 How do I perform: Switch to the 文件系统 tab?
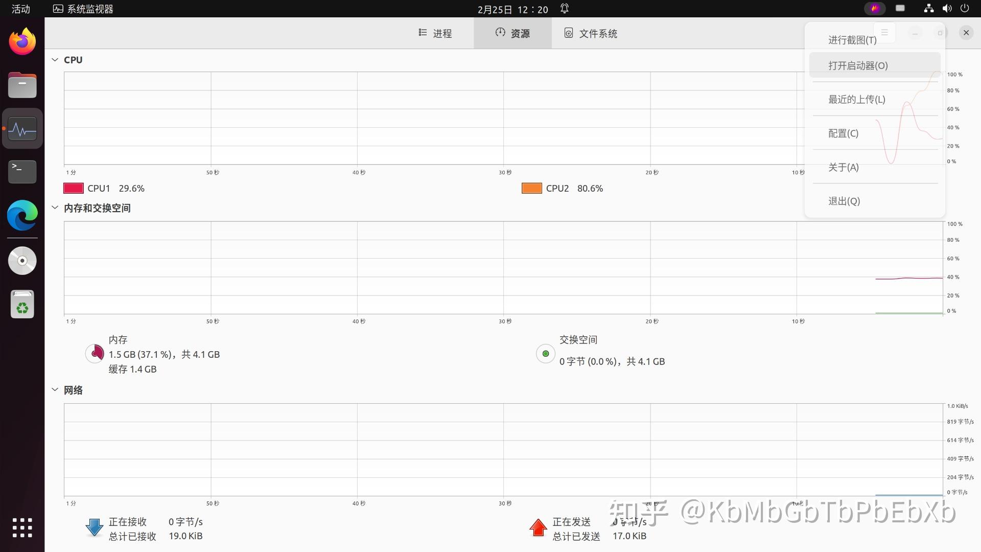[591, 33]
